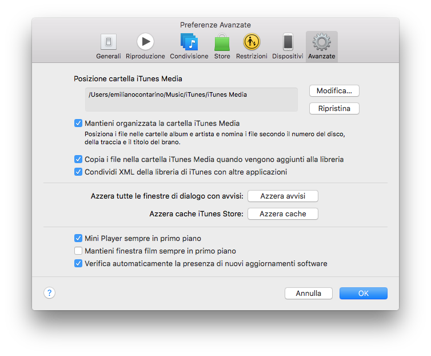Click the Preferenze Avanzate window title

tap(215, 25)
